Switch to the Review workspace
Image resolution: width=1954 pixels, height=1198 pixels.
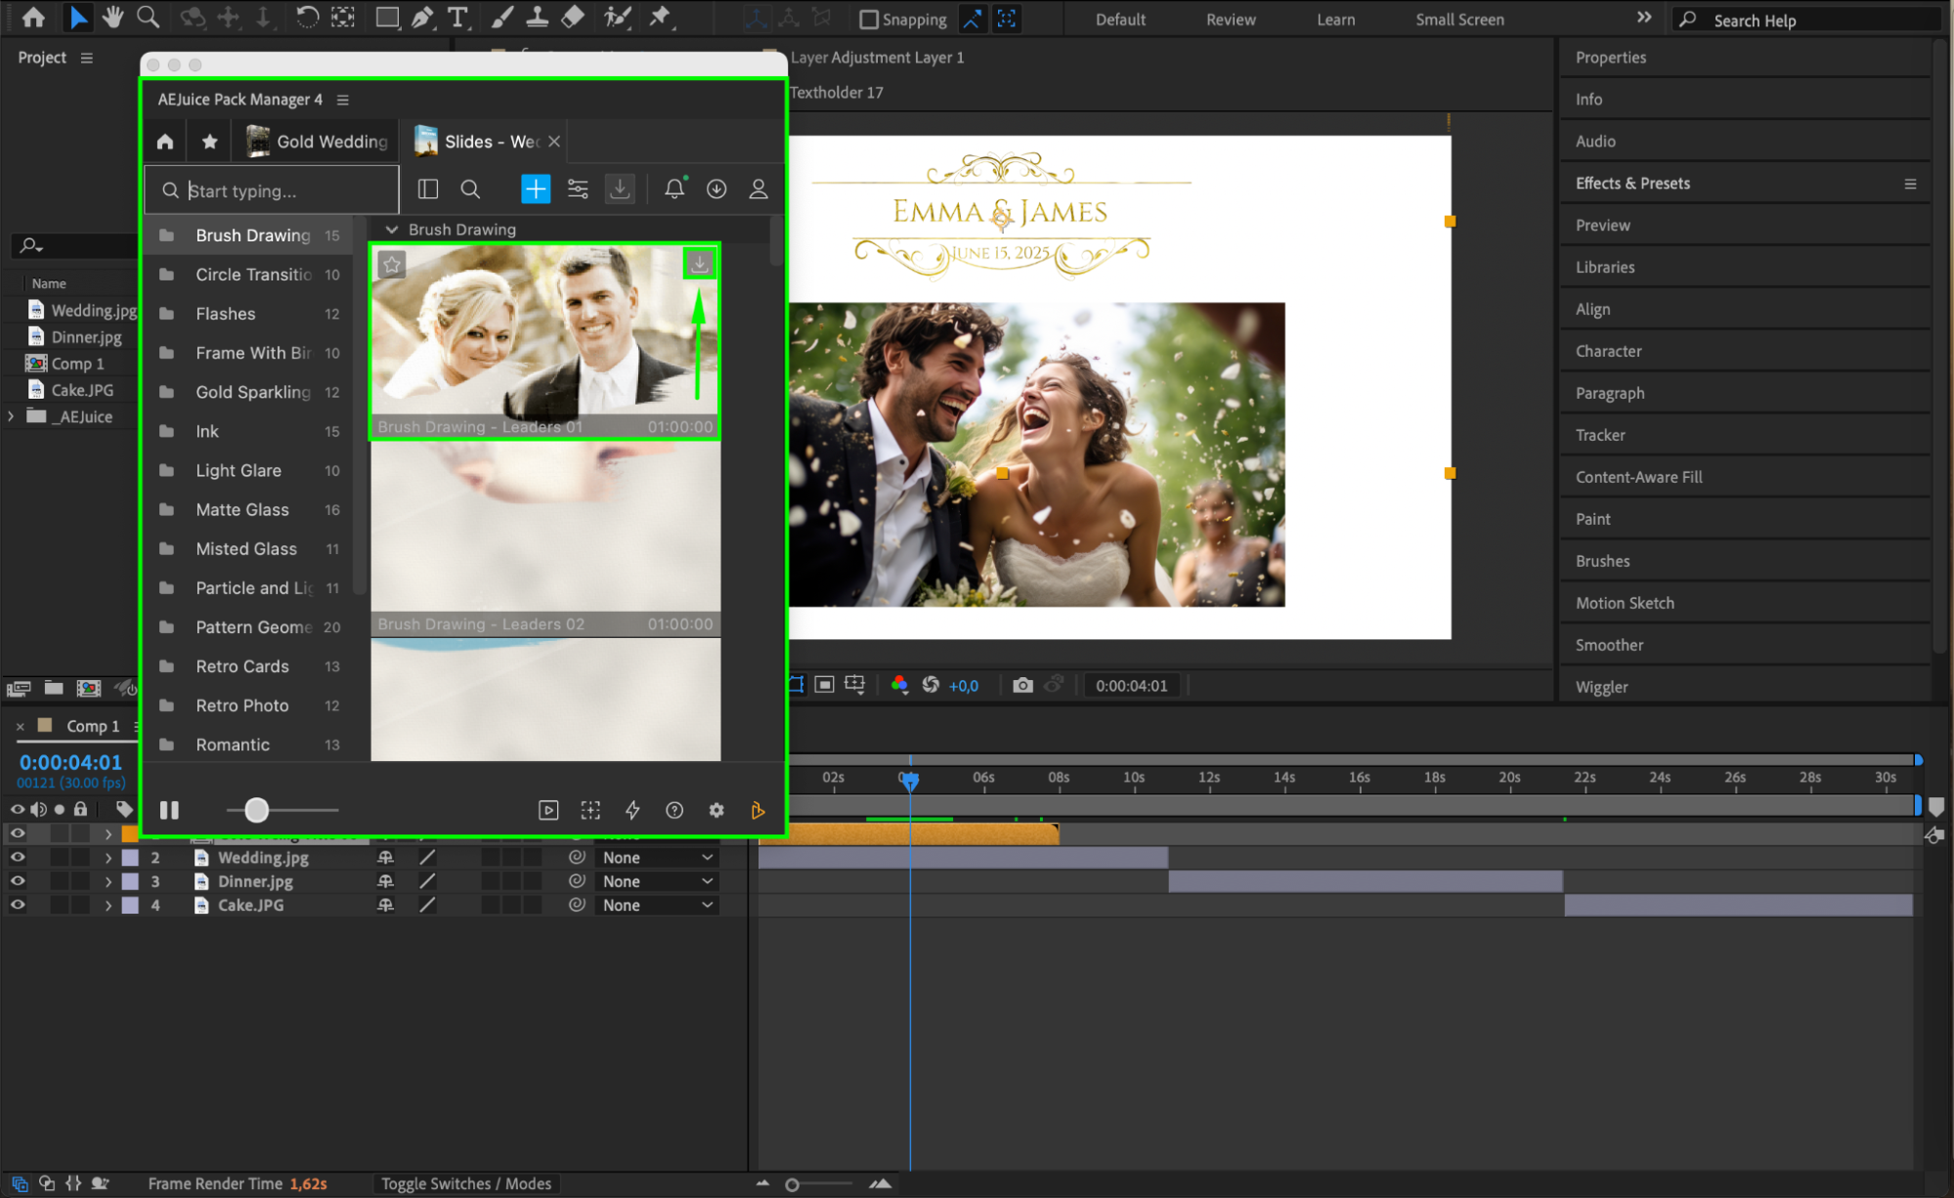pos(1230,20)
